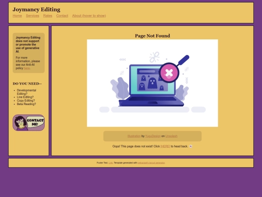Screen dimensions: 262x197
Task: Visit the YuguDesign author link
Action: click(153, 136)
